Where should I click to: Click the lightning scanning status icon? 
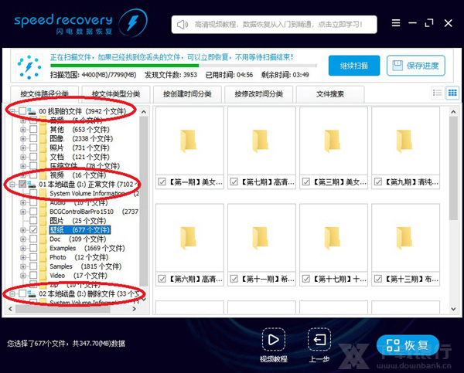pyautogui.click(x=29, y=67)
